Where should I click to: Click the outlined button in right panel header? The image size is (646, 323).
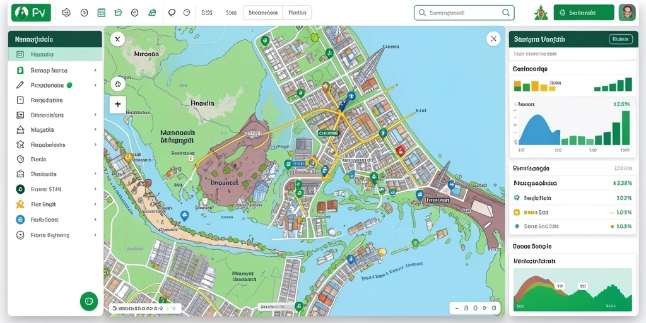tap(621, 39)
